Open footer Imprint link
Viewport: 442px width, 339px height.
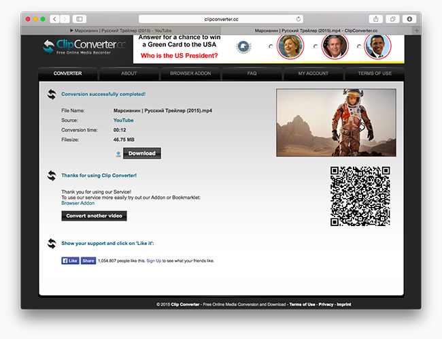tap(344, 304)
